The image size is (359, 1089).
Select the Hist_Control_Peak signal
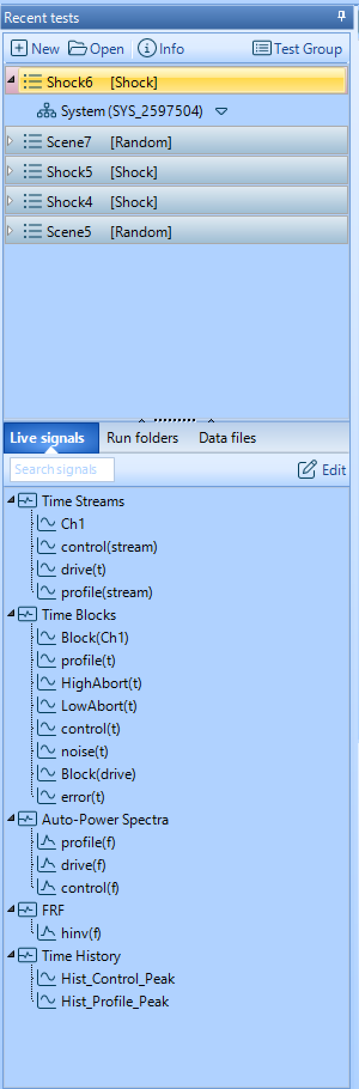(117, 979)
